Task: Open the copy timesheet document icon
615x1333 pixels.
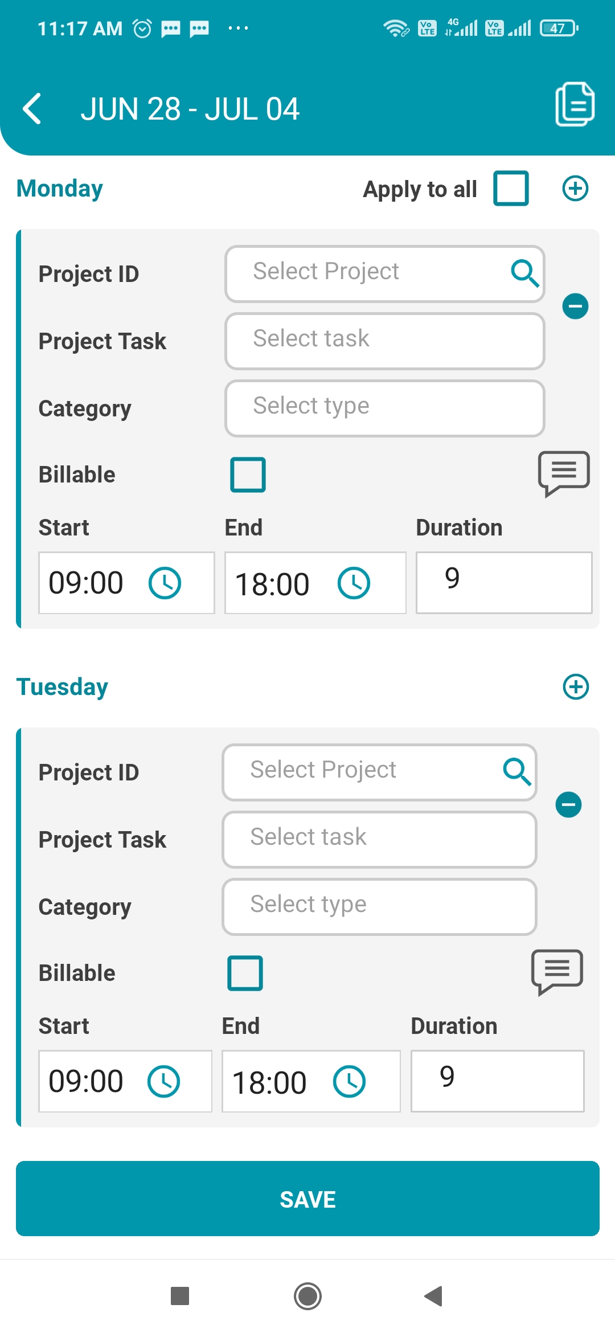Action: pos(575,104)
